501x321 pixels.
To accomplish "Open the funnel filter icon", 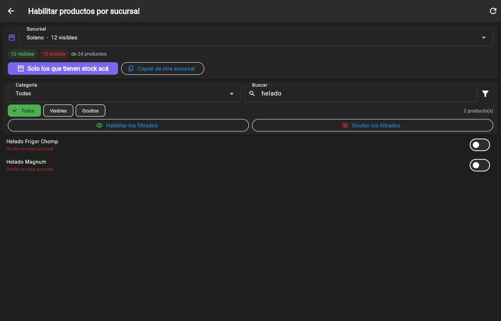I will tap(485, 94).
